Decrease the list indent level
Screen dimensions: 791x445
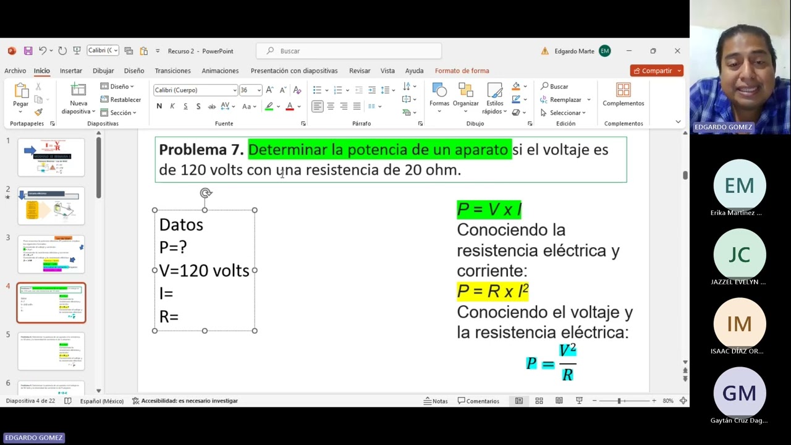pos(358,90)
